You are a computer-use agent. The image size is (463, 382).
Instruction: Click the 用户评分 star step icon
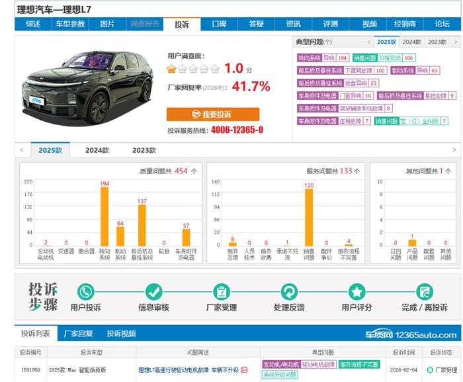coord(357,291)
